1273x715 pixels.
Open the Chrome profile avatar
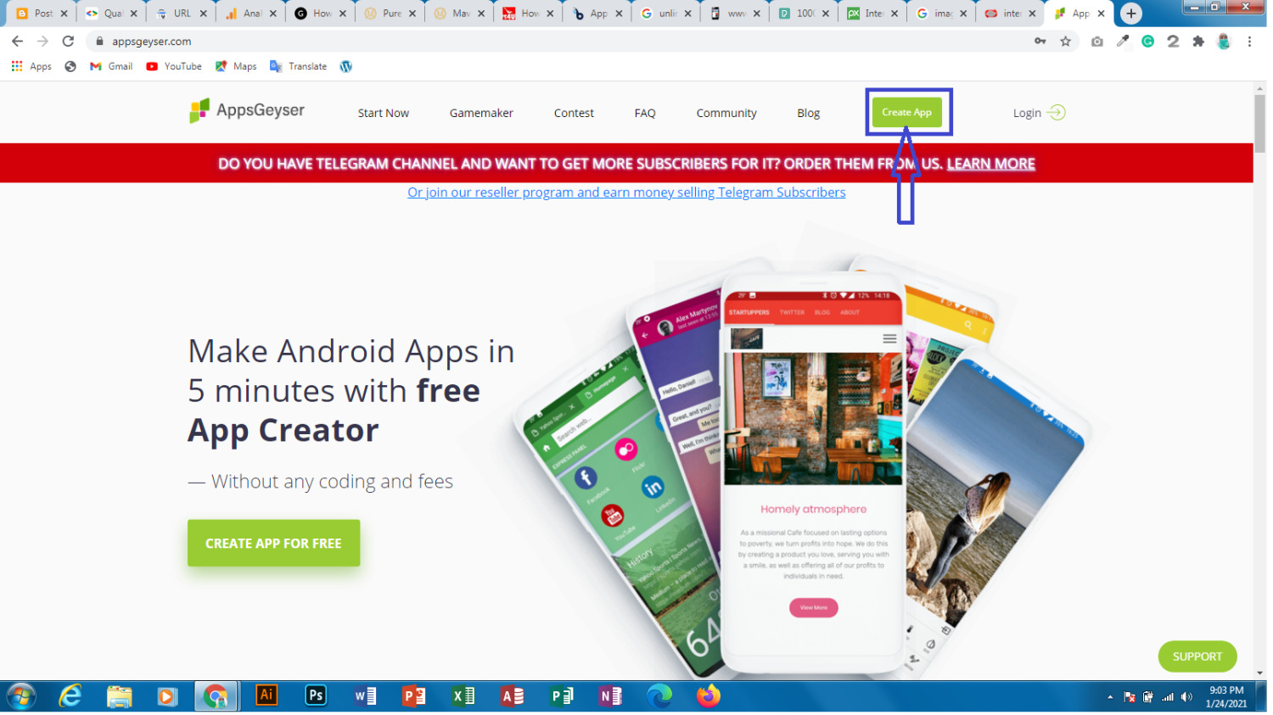[x=1224, y=41]
